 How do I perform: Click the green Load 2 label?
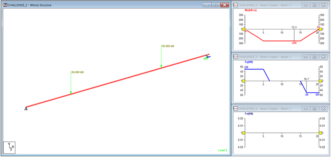223,150
